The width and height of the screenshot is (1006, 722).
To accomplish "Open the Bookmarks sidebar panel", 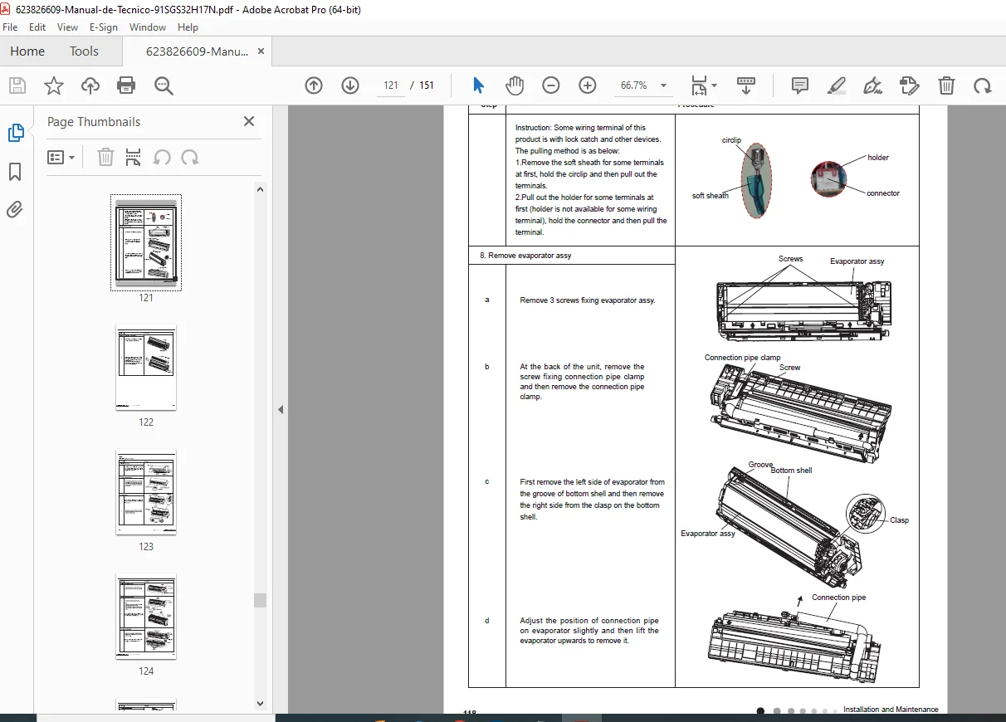I will click(x=15, y=172).
